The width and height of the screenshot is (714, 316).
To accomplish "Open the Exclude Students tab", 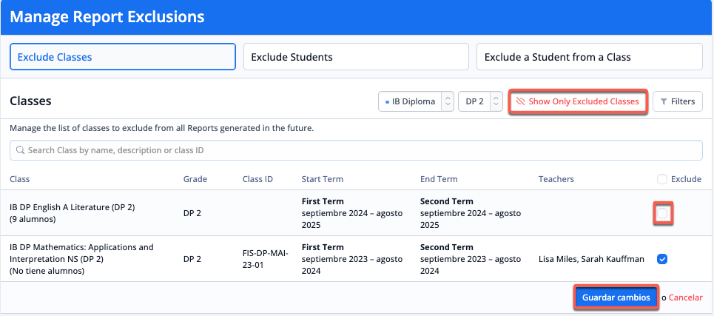I will (x=356, y=56).
